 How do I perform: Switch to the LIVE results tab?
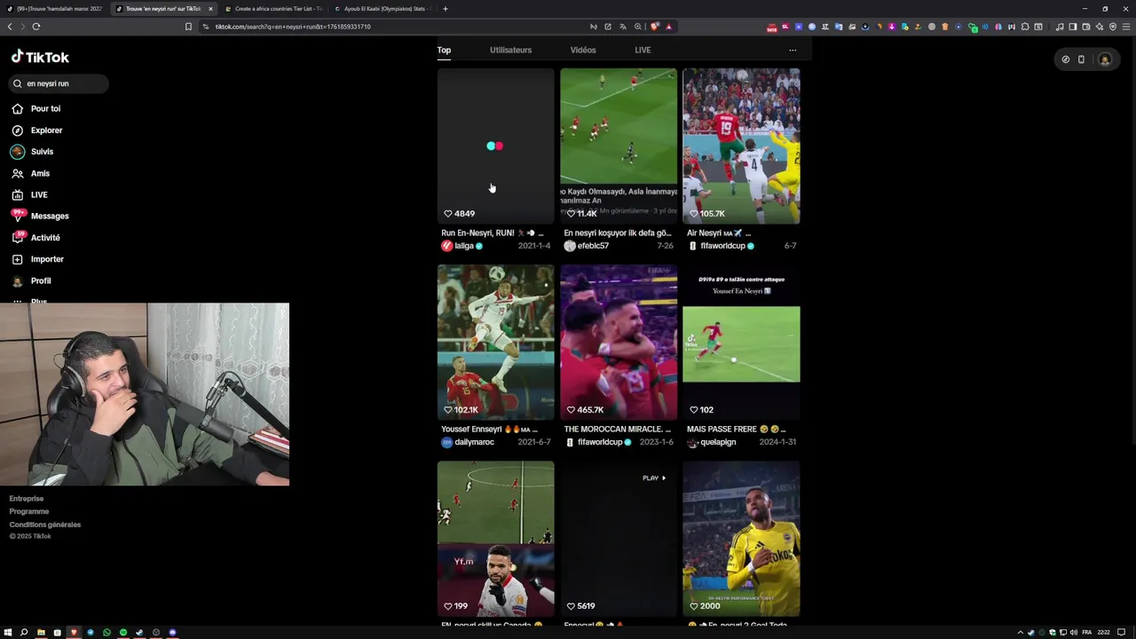643,50
